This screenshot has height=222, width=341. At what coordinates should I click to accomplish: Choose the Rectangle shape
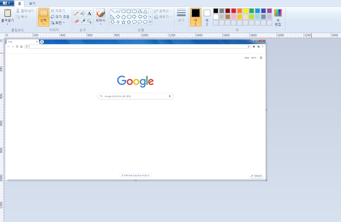click(x=129, y=11)
